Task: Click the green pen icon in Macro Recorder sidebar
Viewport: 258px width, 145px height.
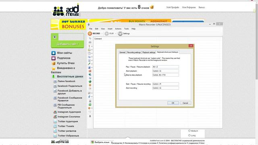Action: pyautogui.click(x=89, y=64)
